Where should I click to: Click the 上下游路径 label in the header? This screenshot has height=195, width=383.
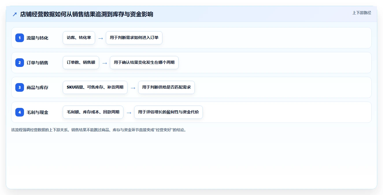point(362,13)
